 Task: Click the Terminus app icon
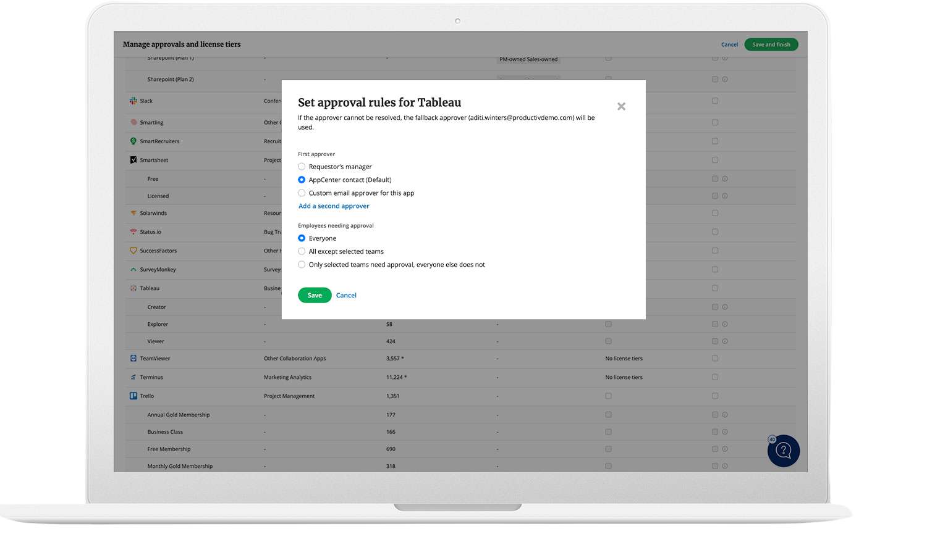(x=133, y=377)
